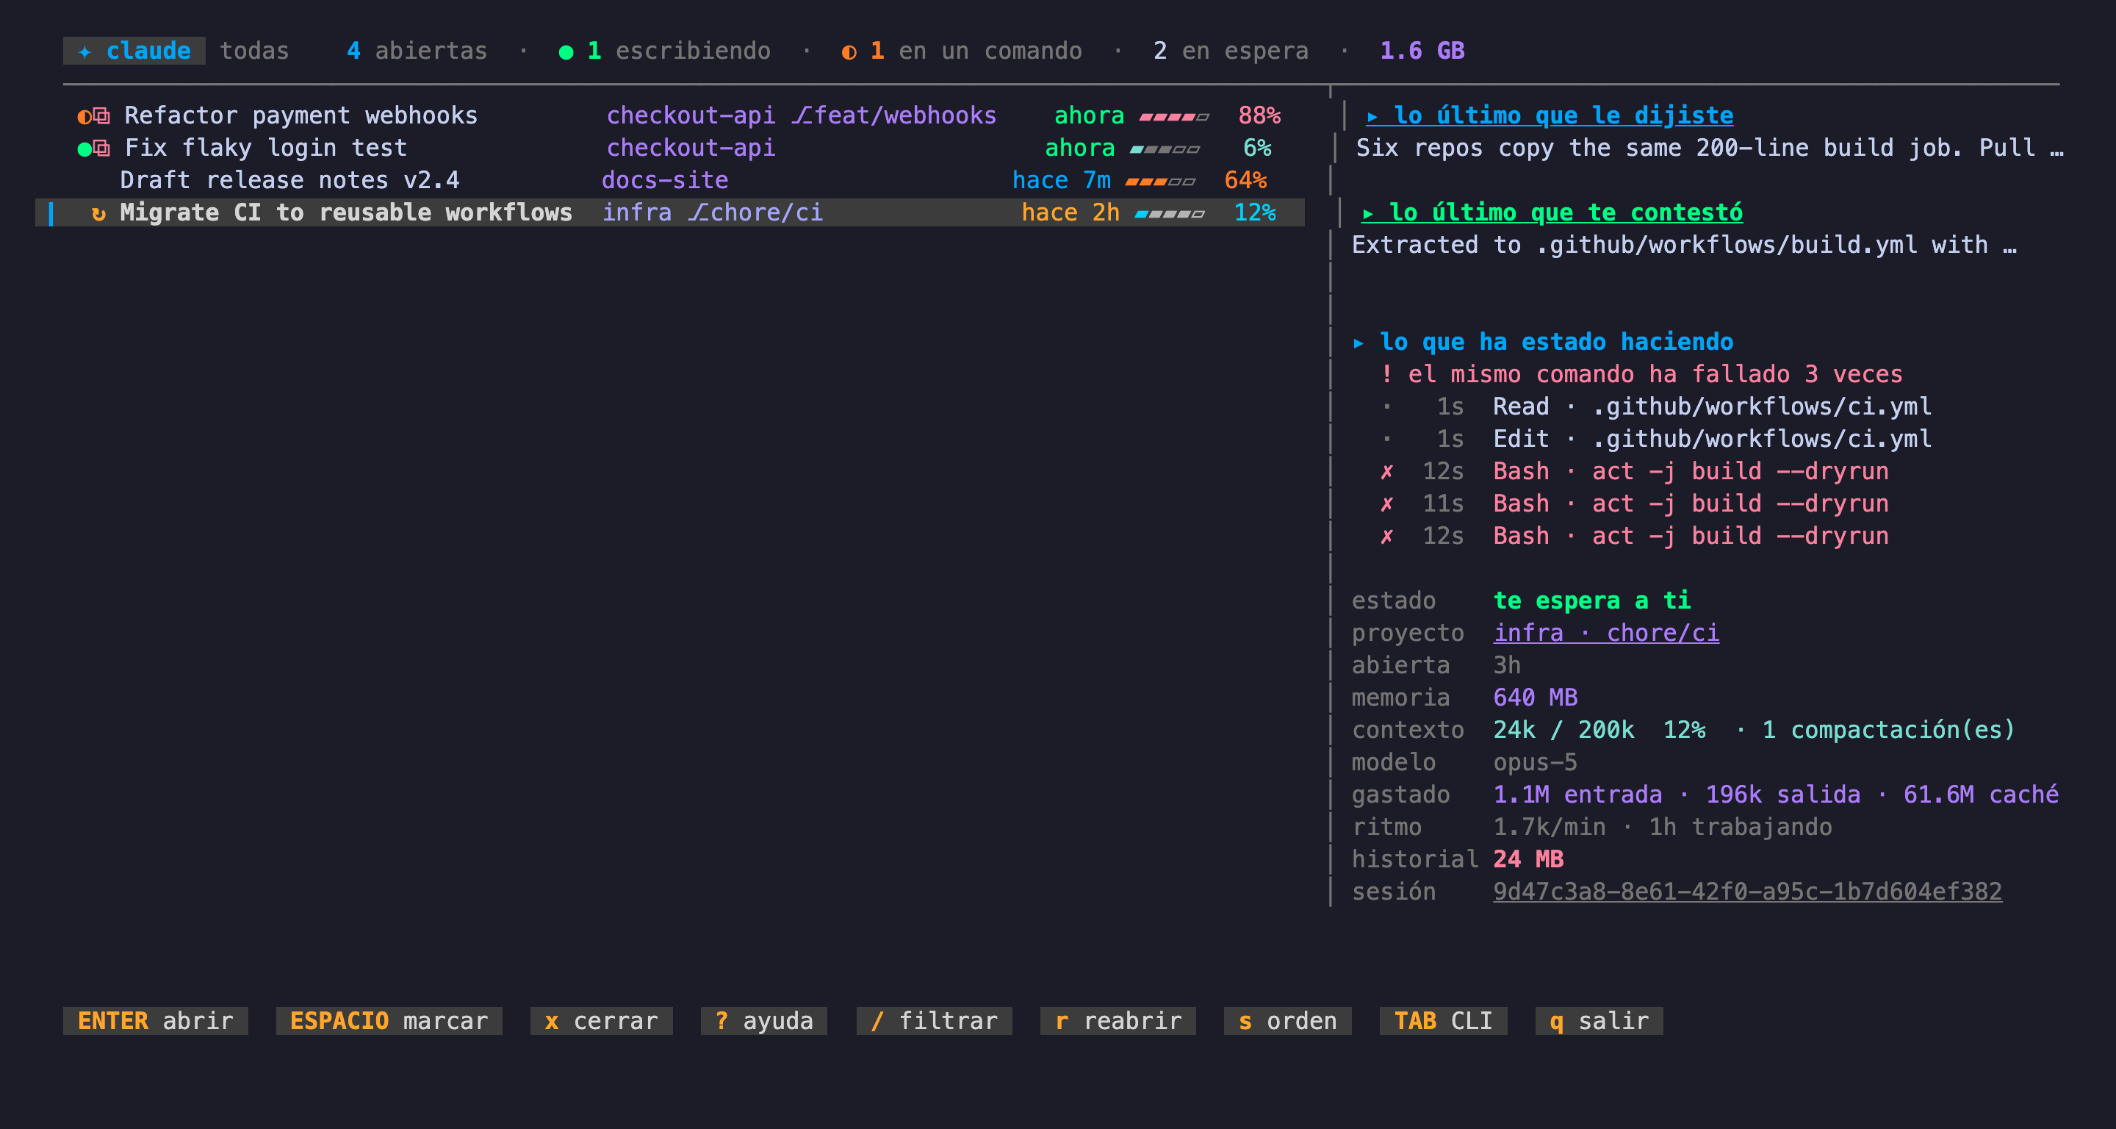Click the ESPACIO marcar button
2116x1129 pixels.
pyautogui.click(x=389, y=1020)
